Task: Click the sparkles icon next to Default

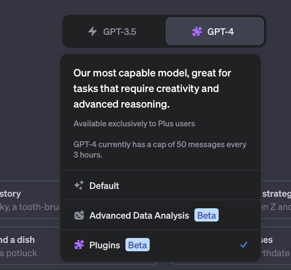Action: point(79,185)
